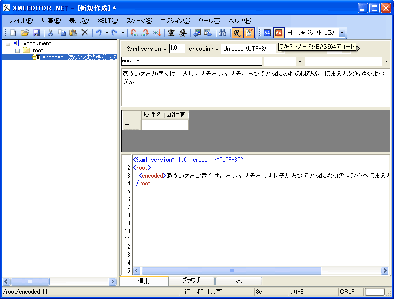Open the 日本語 (シフト JIS) encoding dropdown
The width and height of the screenshot is (394, 299).
pos(342,33)
